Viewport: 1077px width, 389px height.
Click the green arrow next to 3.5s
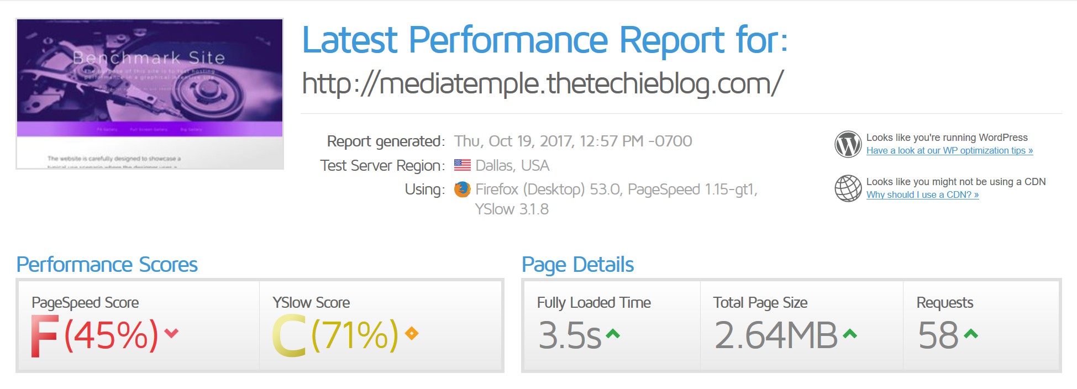click(613, 334)
